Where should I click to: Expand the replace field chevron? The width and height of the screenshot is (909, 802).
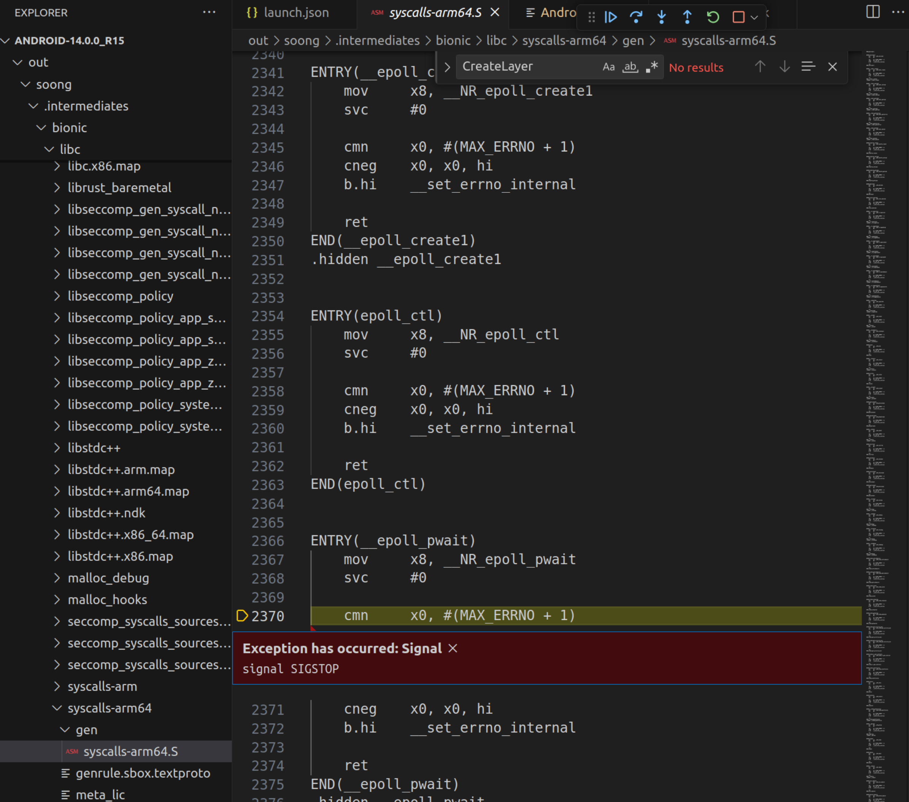447,67
